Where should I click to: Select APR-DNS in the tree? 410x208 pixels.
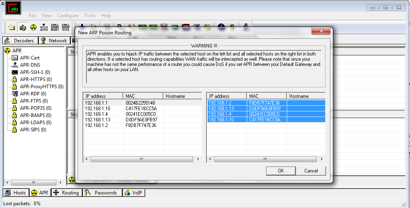point(30,65)
